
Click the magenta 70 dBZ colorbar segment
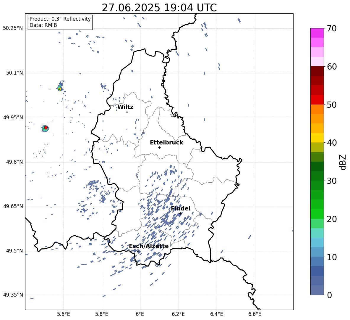click(x=317, y=33)
